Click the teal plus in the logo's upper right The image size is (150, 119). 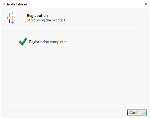(x=16, y=15)
